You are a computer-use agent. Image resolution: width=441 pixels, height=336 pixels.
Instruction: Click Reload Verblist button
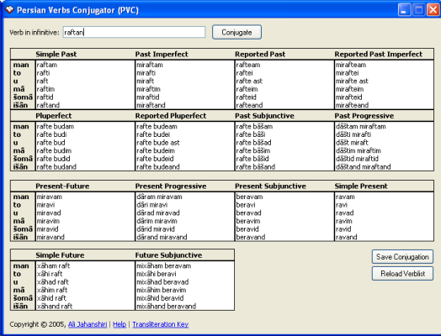pyautogui.click(x=402, y=273)
